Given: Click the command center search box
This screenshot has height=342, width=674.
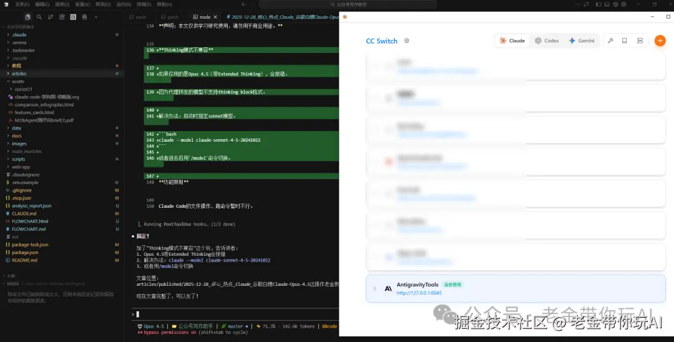Looking at the screenshot, I should click(348, 4).
